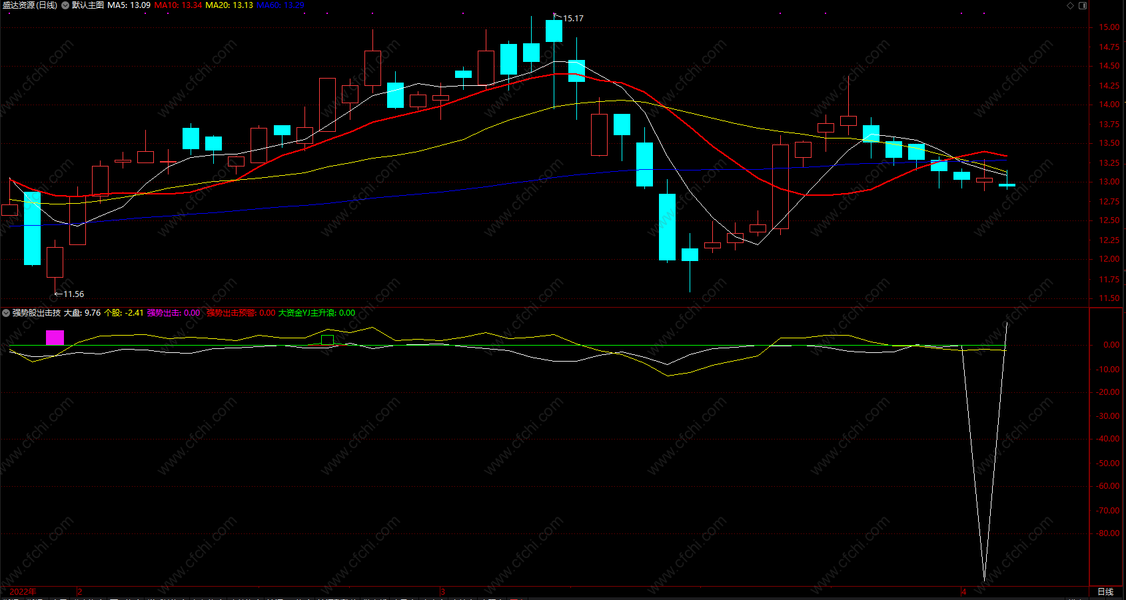Click the month 4 marker on time axis

pos(963,591)
